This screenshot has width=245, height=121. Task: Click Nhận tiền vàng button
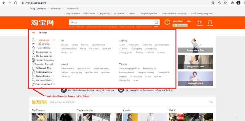pyautogui.click(x=180, y=25)
